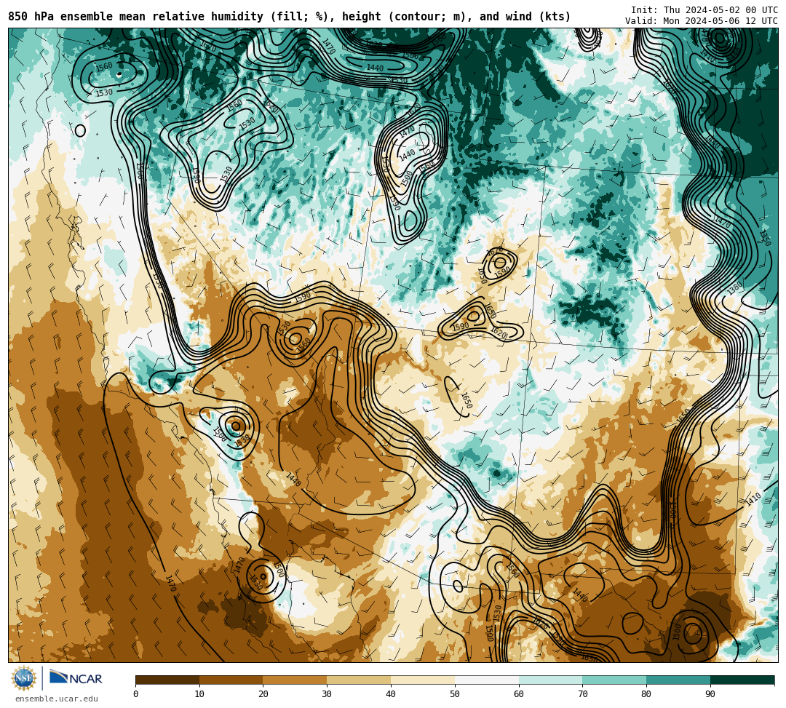Click the colorbar tick label '20'
Screen dimensions: 786x708
click(x=263, y=694)
